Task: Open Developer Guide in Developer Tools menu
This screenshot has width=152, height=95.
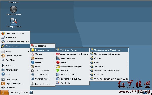Action: [72, 58]
